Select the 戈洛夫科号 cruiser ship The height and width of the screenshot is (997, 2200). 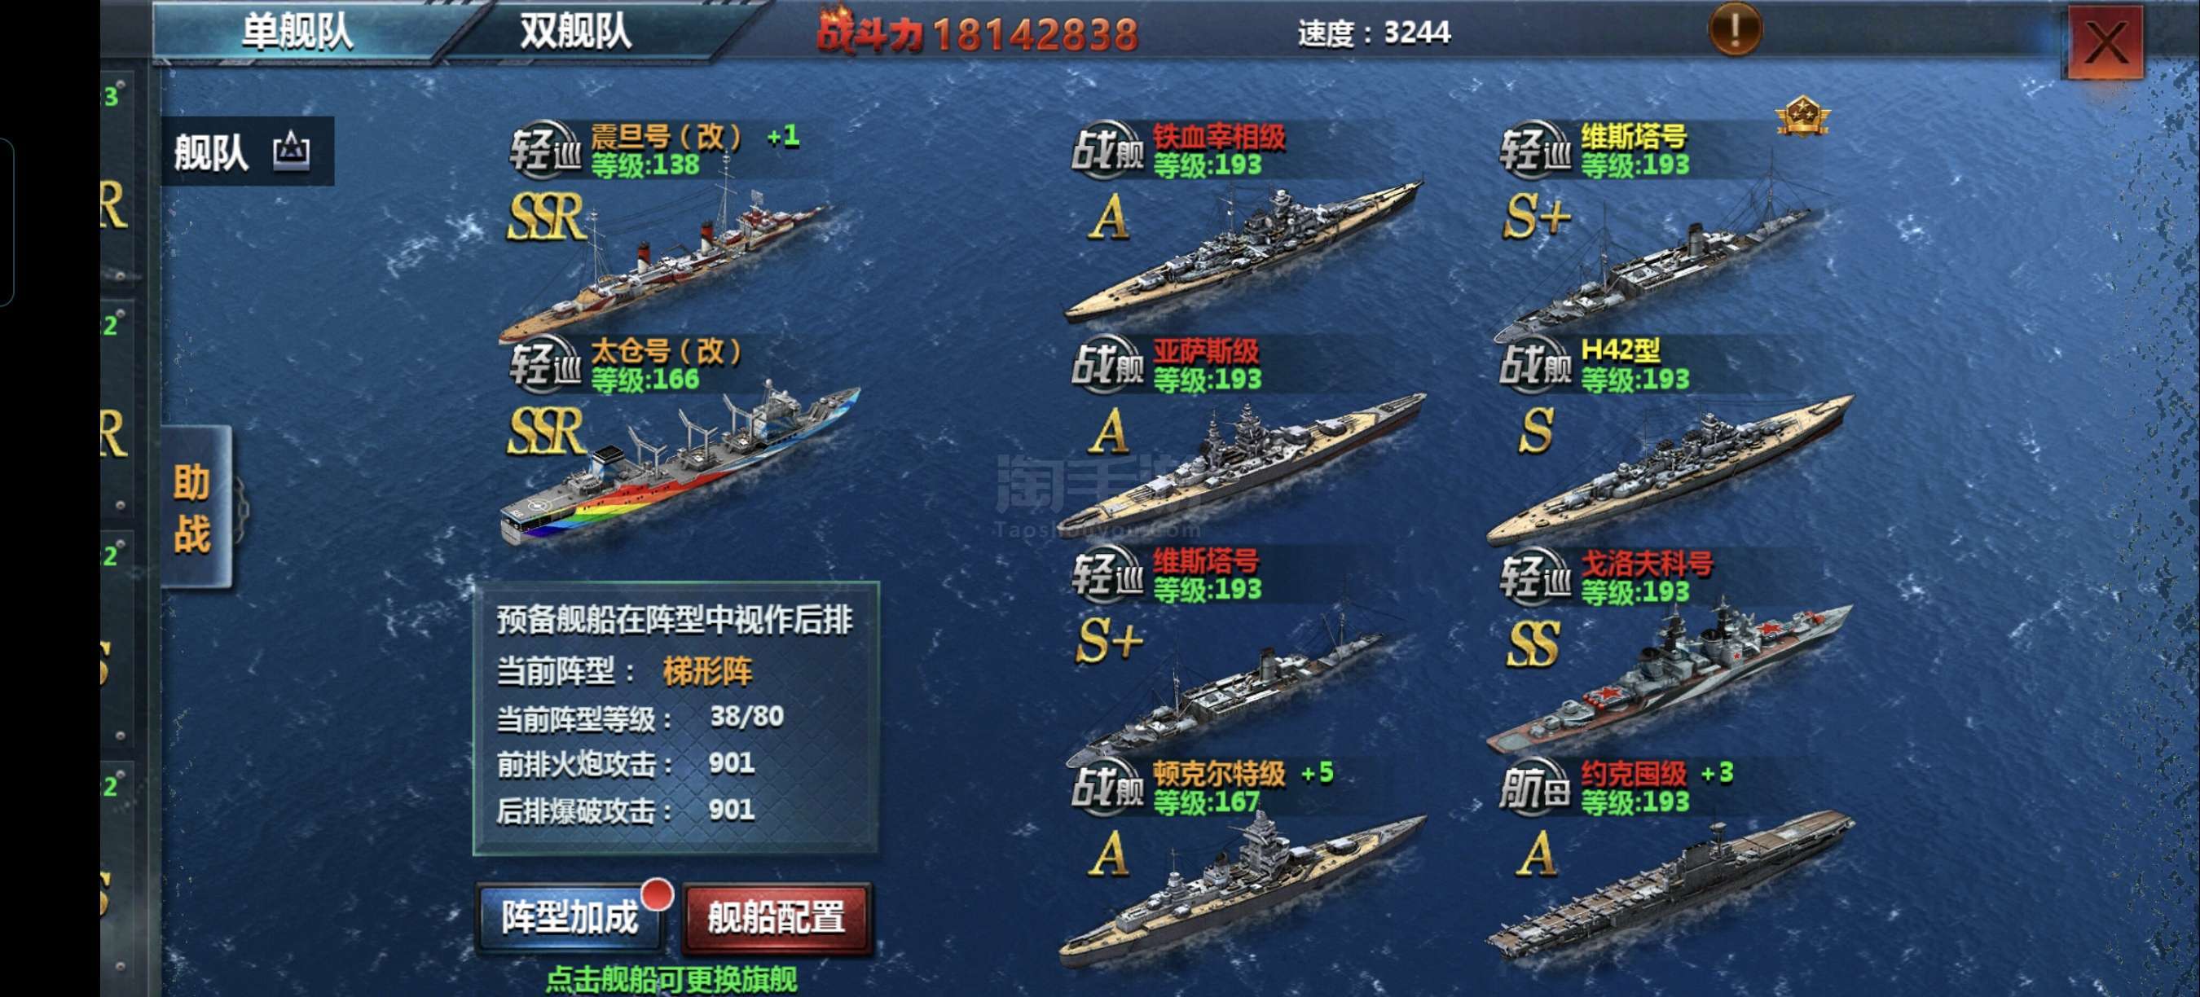[1671, 674]
